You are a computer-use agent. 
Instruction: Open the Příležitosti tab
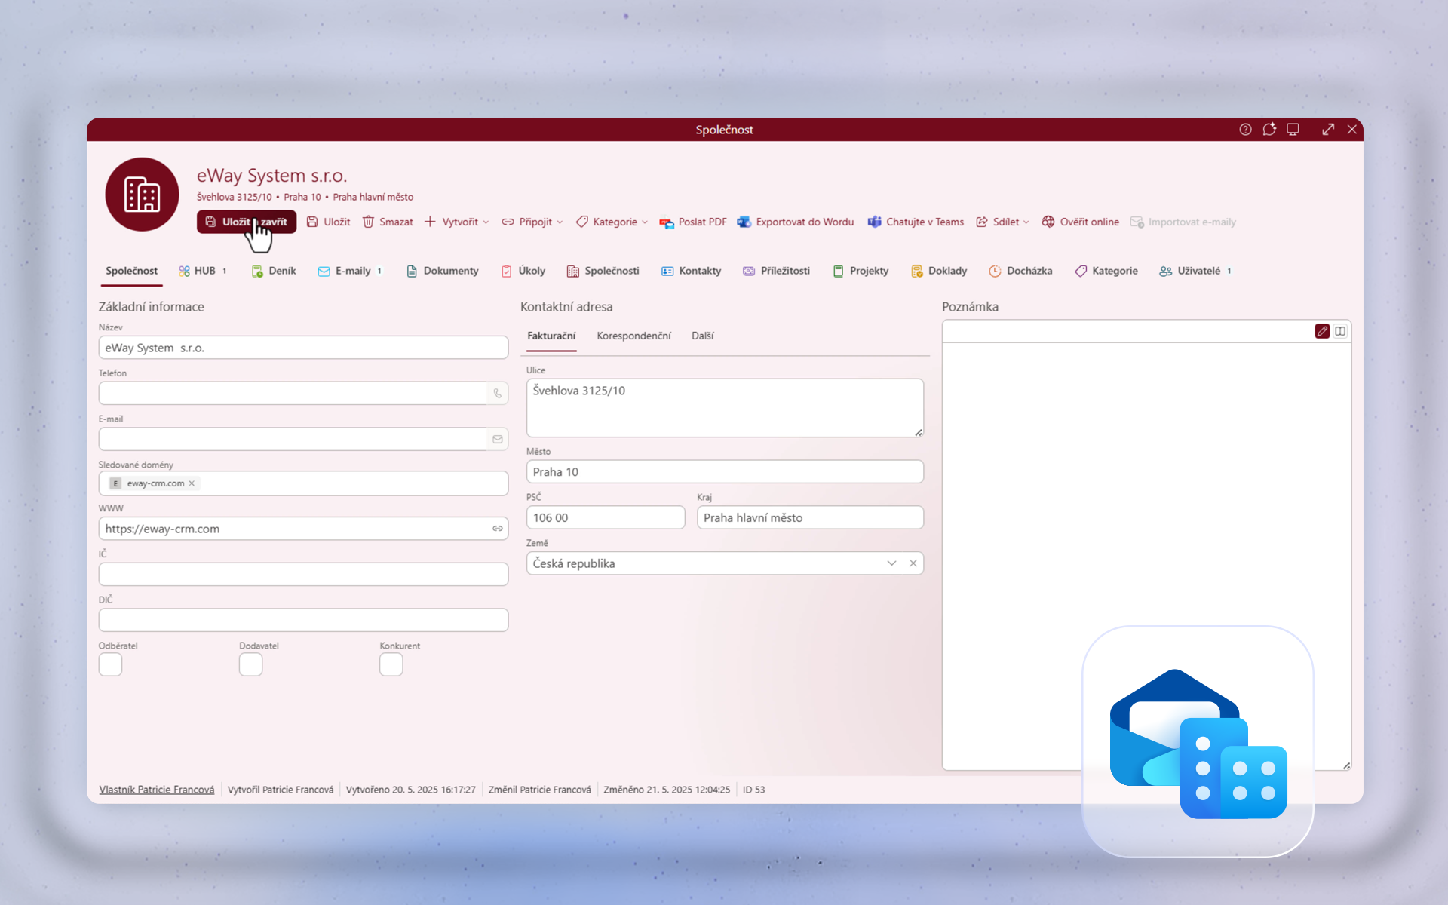pyautogui.click(x=777, y=271)
